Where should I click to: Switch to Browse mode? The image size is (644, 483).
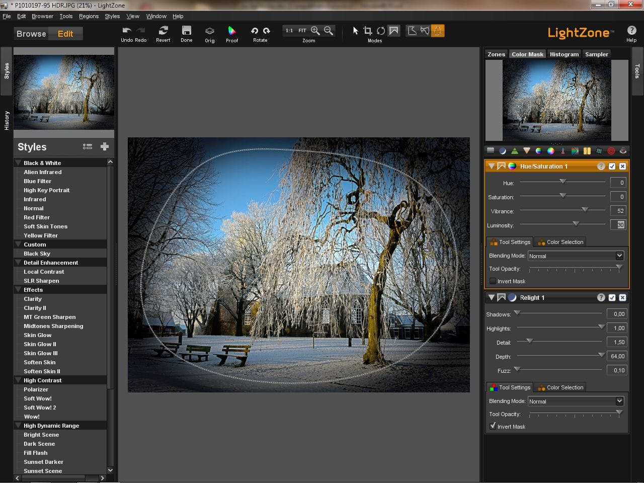(31, 34)
